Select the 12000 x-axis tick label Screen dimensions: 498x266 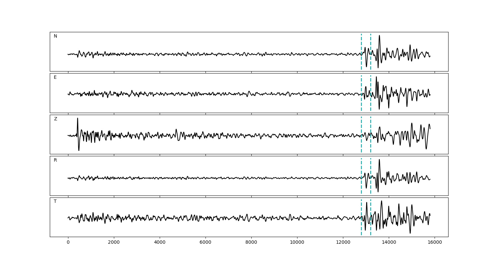click(x=343, y=243)
